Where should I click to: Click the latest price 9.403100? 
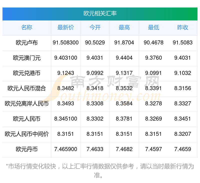(x=66, y=58)
